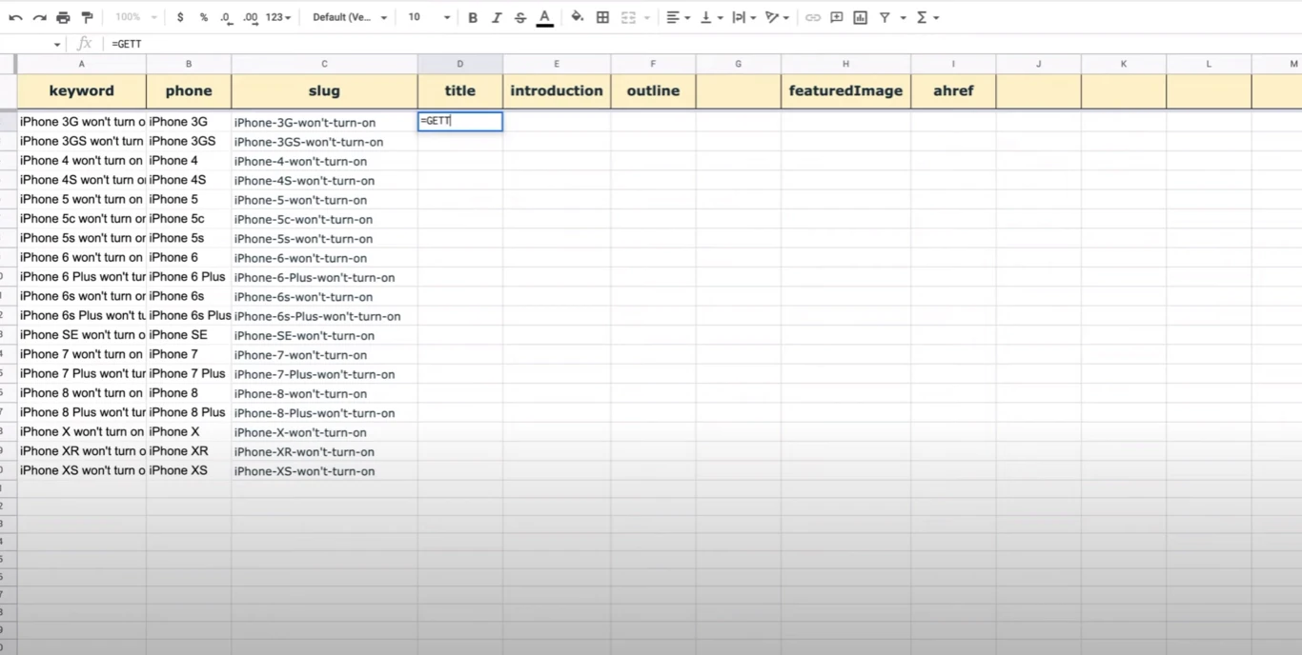Select the cell 'iPhone-7-won't-turn-on'

tap(324, 354)
